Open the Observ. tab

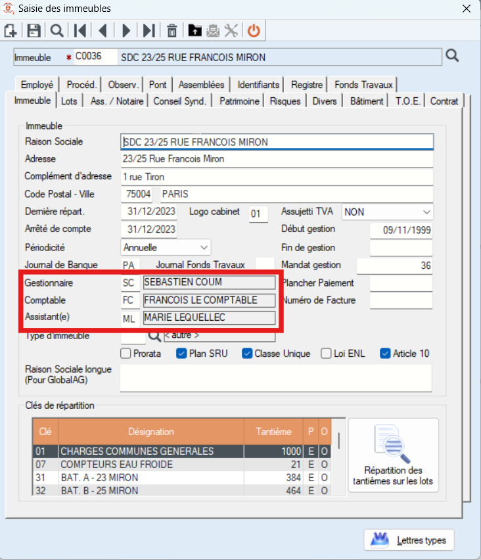pos(123,85)
